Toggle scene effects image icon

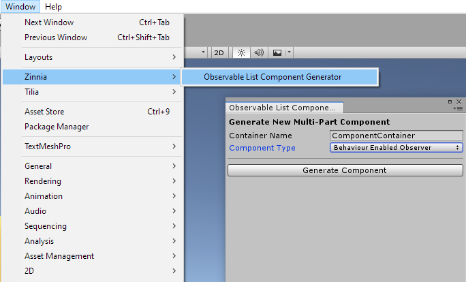[277, 52]
